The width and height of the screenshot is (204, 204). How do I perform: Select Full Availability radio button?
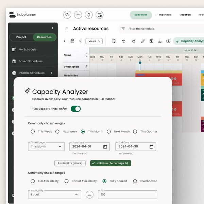click(x=33, y=181)
